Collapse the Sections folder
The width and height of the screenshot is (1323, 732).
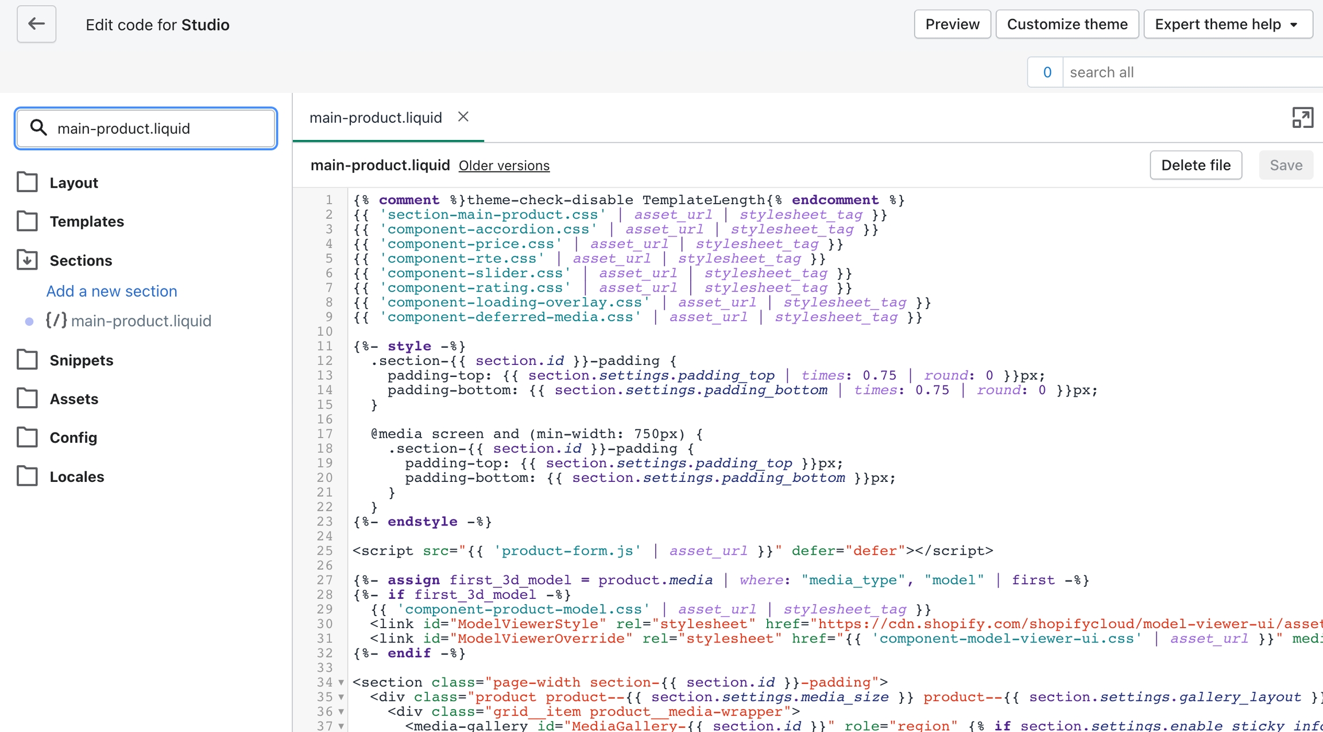tap(80, 260)
